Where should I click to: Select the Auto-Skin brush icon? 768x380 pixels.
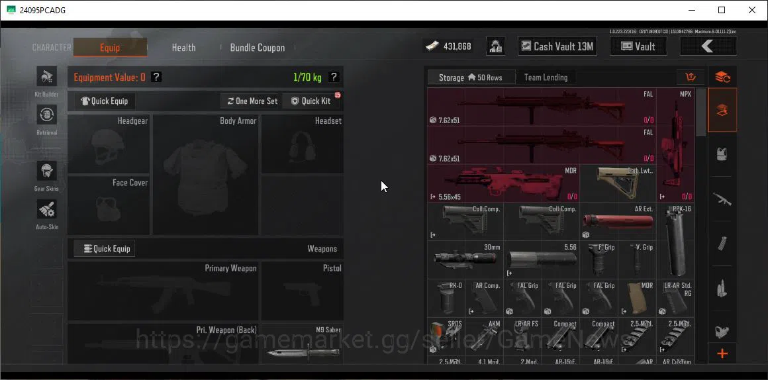point(47,210)
